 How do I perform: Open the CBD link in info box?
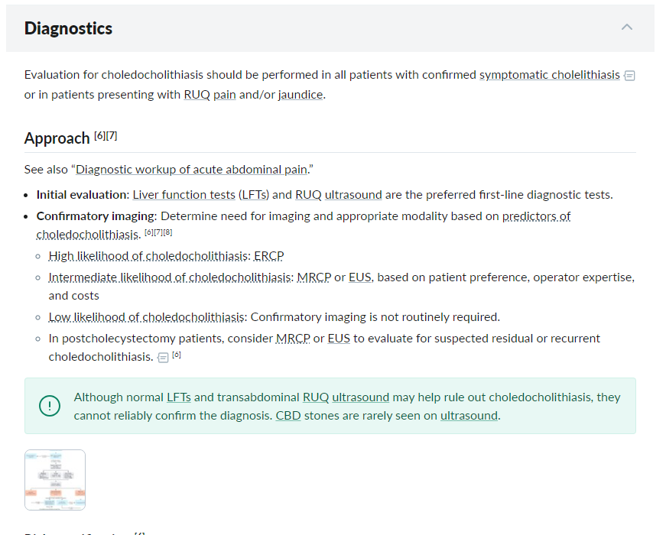click(x=288, y=415)
